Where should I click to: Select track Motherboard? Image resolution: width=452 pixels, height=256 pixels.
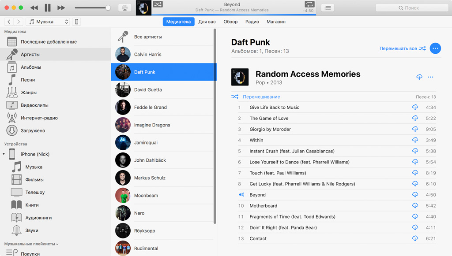point(337,206)
